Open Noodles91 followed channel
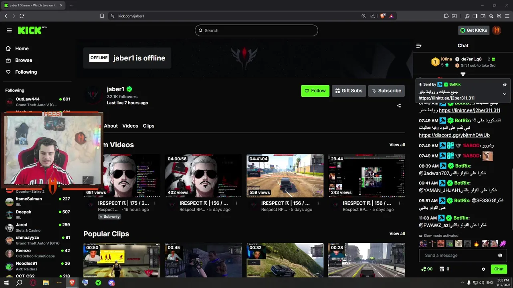This screenshot has width=513, height=288. click(37, 266)
